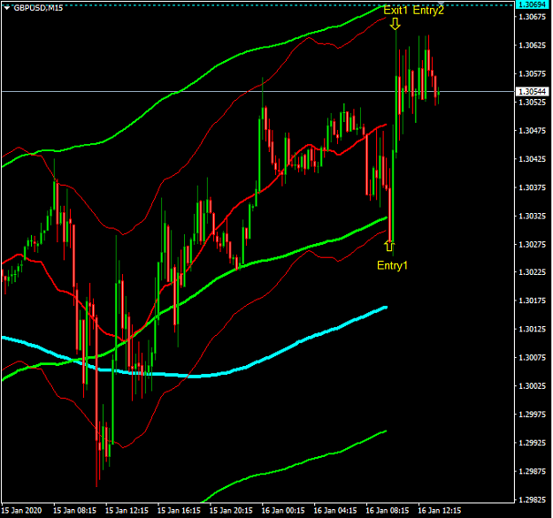Select price scale value 1.29875
This screenshot has height=518, width=553.
tap(532, 471)
